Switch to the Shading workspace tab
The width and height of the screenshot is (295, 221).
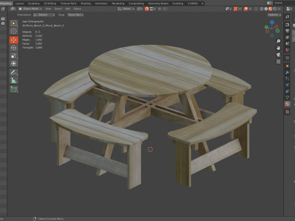tap(85, 4)
